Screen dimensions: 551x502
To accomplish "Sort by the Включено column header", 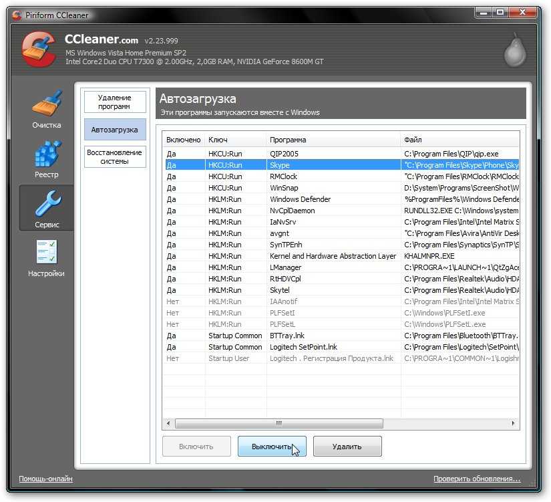I will click(x=183, y=140).
